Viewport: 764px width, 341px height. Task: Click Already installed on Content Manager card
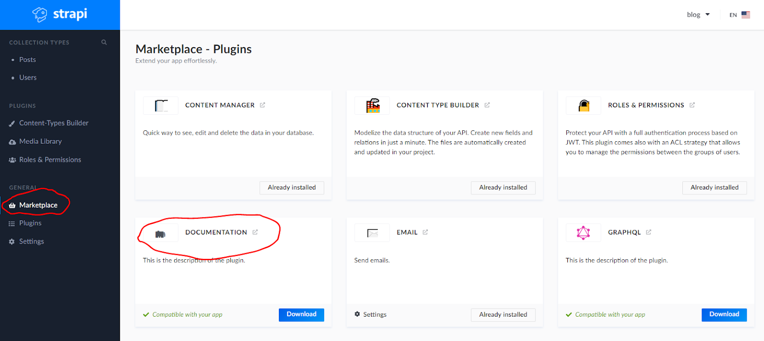[x=292, y=188]
